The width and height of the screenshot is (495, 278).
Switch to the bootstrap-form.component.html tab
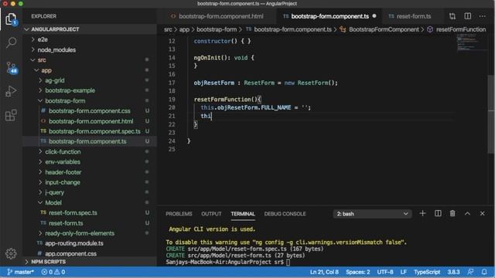(217, 16)
